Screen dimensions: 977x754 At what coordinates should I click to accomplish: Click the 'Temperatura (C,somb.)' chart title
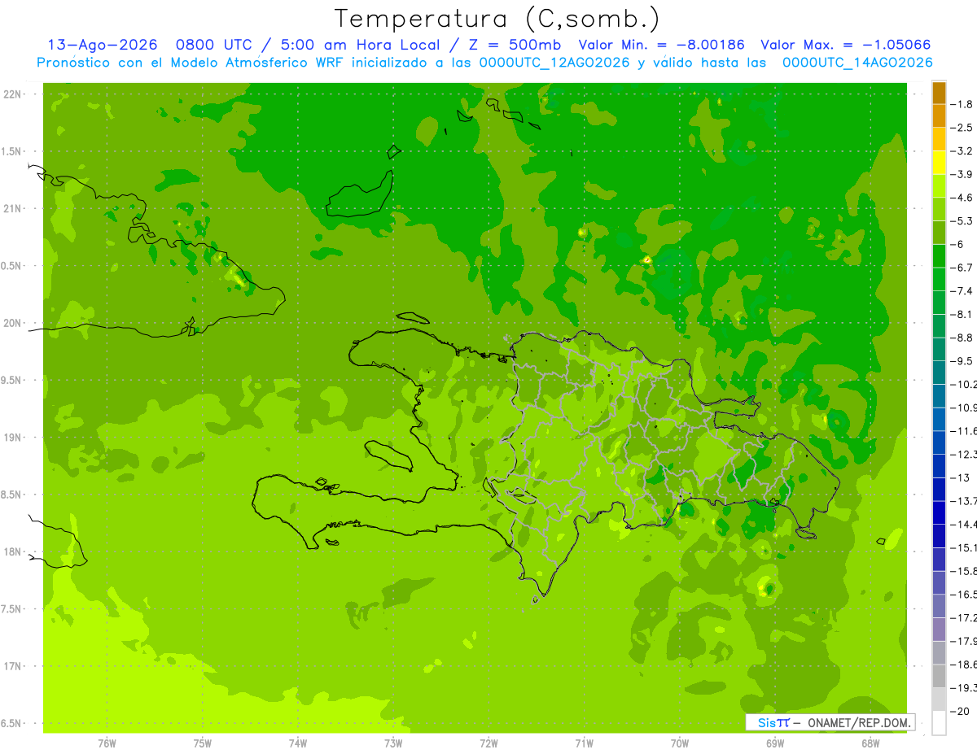497,19
